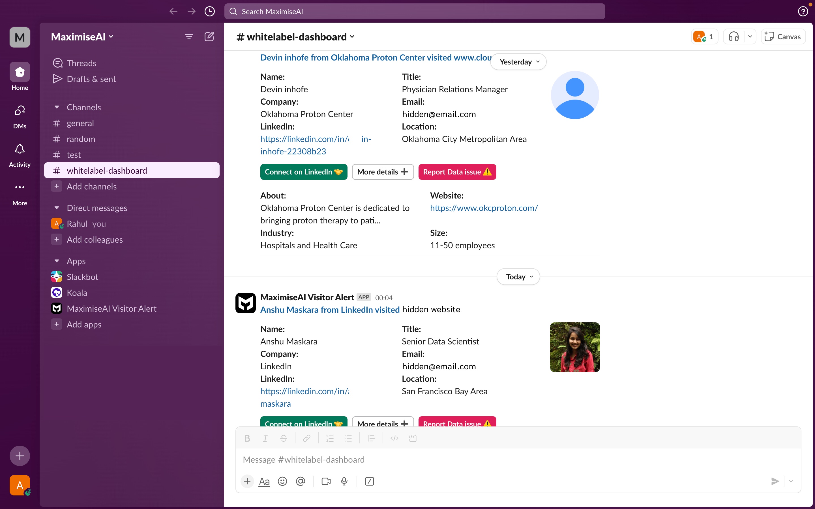The width and height of the screenshot is (815, 509).
Task: Go back in history with left arrow
Action: [x=173, y=11]
